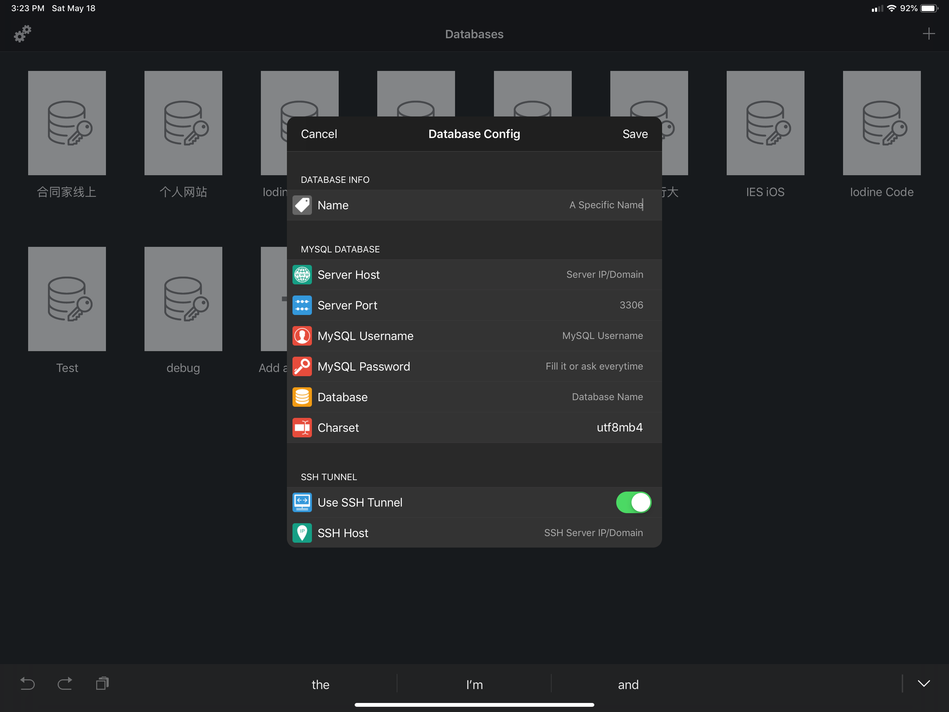Edit the Server IP/Domain field
Screen dimensions: 949x712
[x=604, y=274]
